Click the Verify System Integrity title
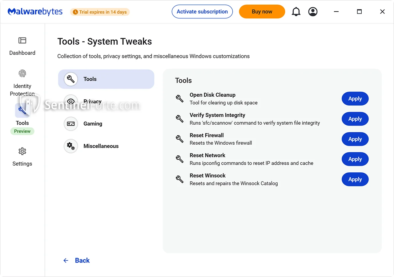394x277 pixels. [x=217, y=115]
